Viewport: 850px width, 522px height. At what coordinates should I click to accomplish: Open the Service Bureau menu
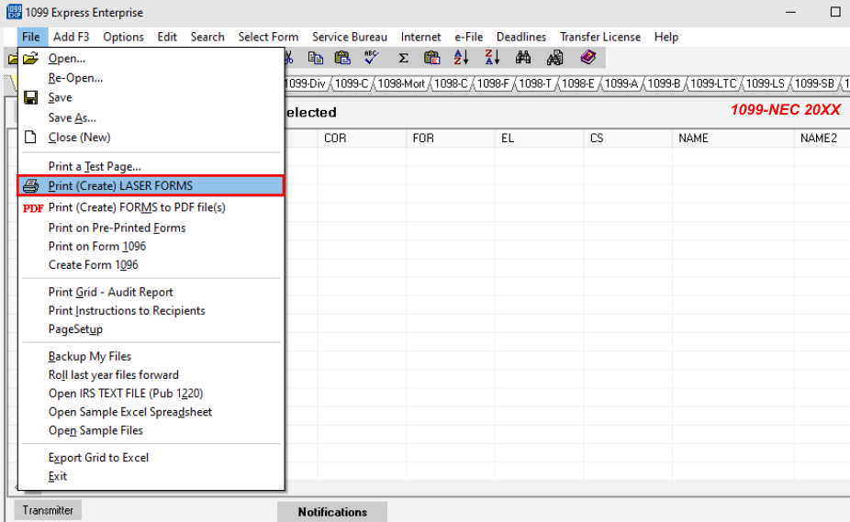pyautogui.click(x=350, y=37)
